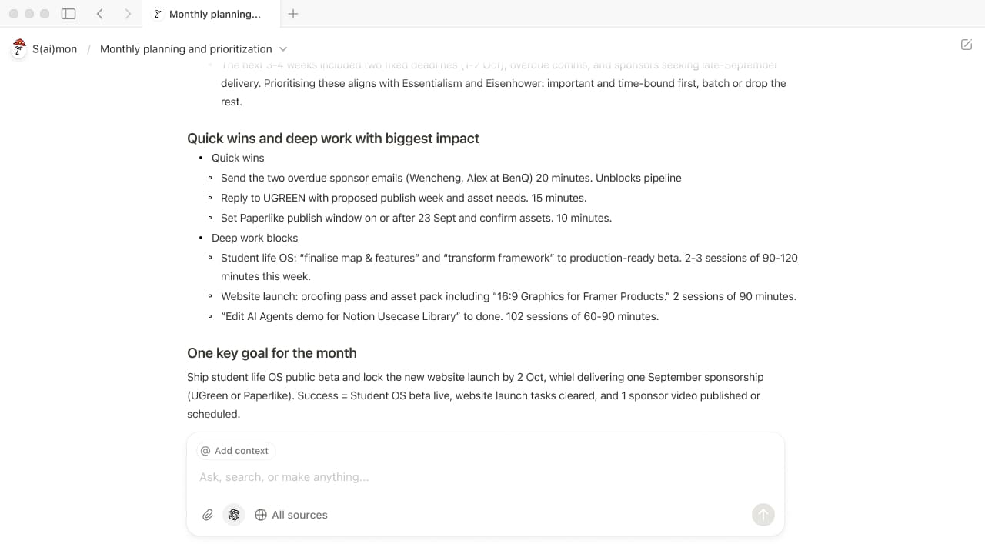
Task: Click the One key goal for the month heading
Action: pyautogui.click(x=272, y=353)
